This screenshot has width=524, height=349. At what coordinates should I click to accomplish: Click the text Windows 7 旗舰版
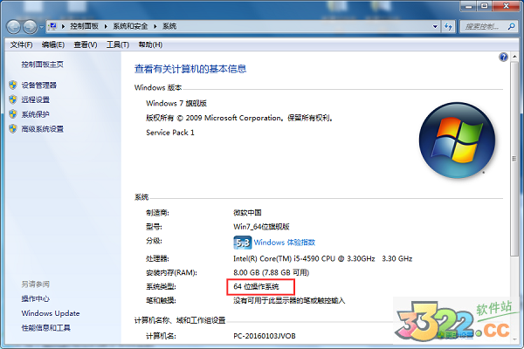176,104
